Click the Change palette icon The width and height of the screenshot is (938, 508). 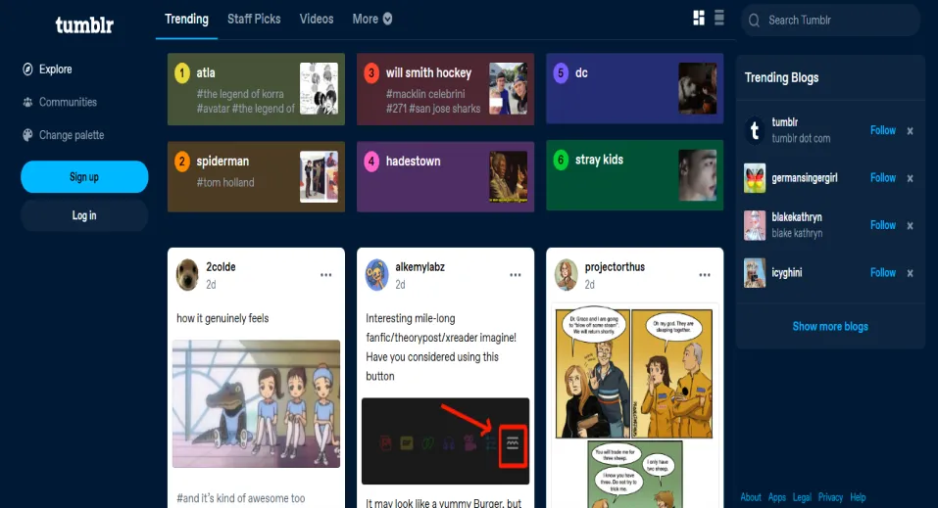pyautogui.click(x=27, y=135)
